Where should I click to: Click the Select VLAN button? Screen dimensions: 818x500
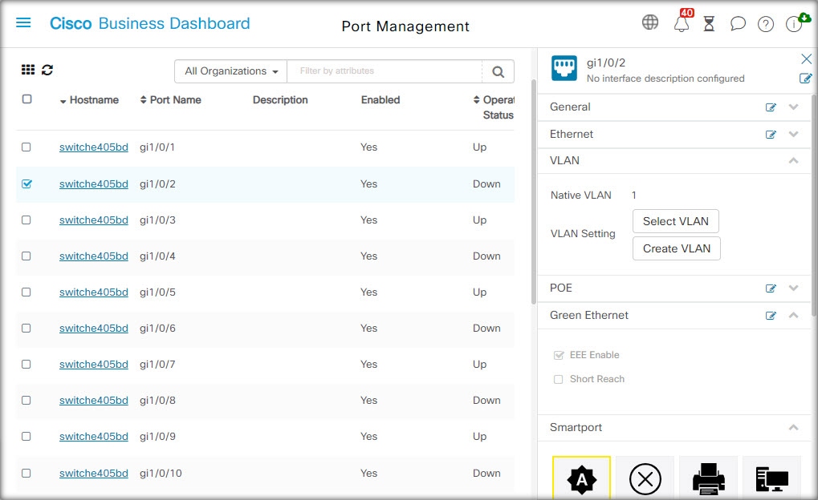pos(676,221)
